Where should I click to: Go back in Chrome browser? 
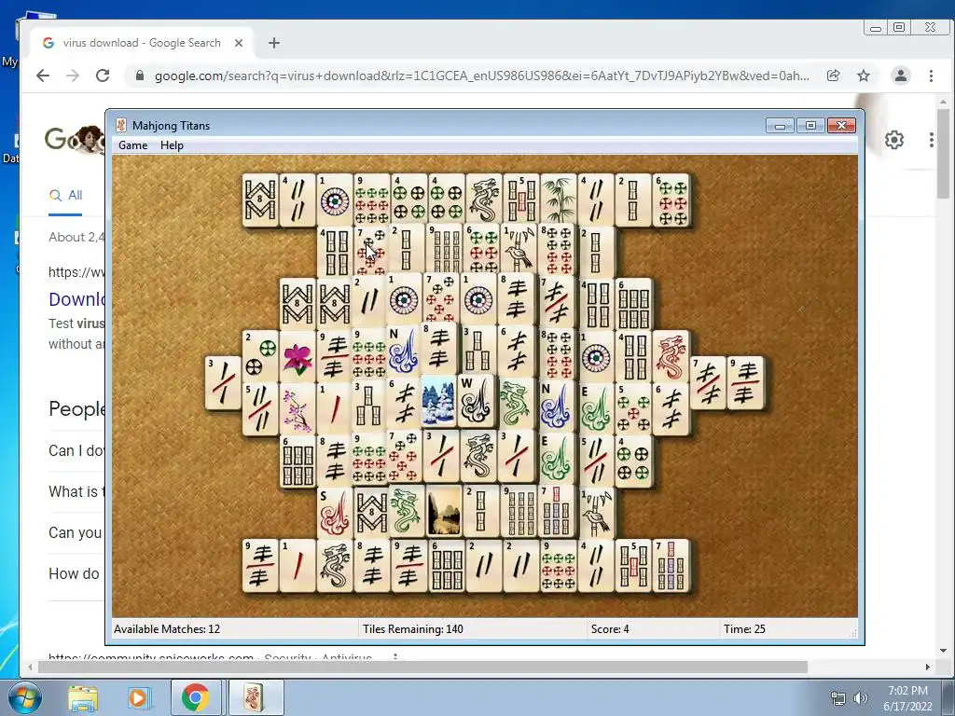pos(43,76)
